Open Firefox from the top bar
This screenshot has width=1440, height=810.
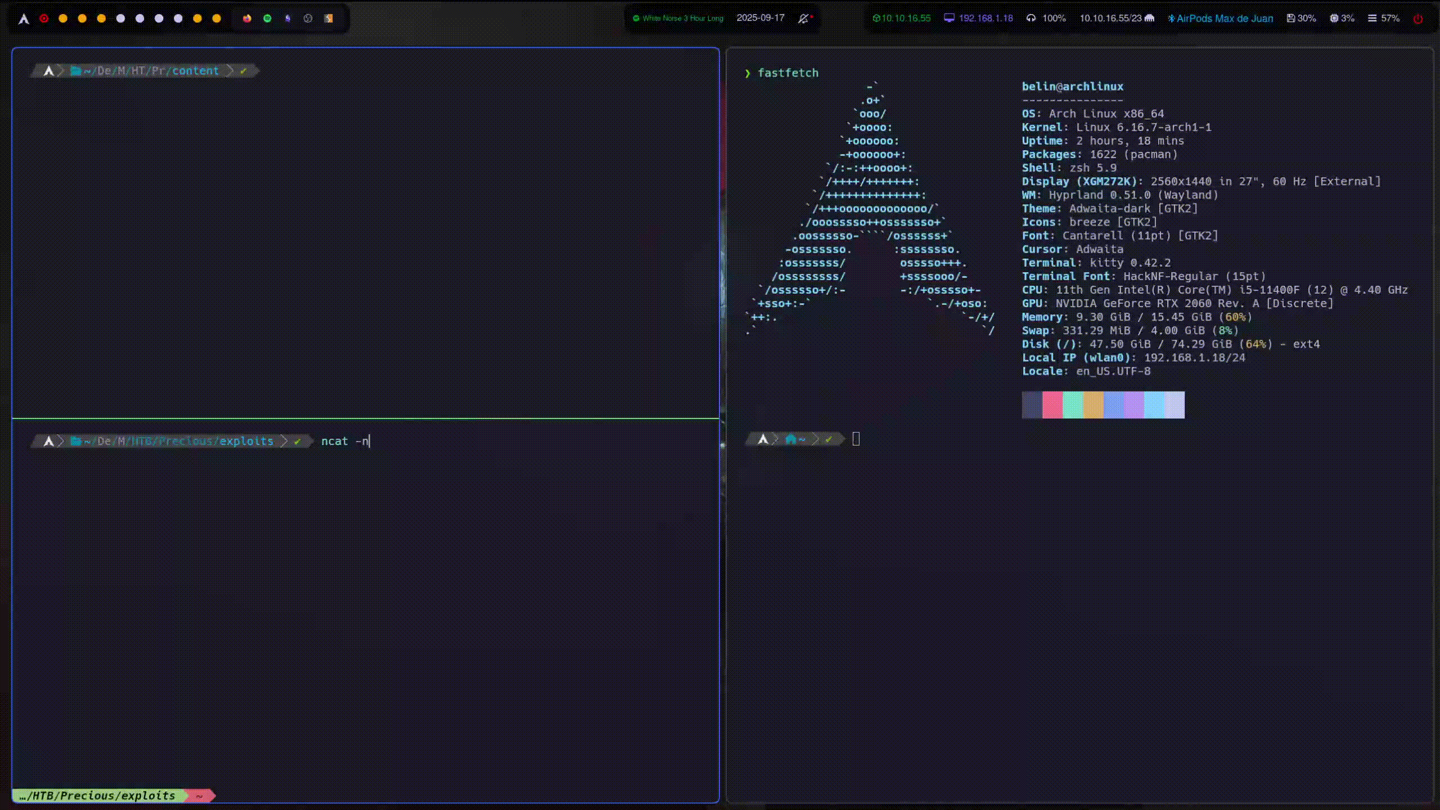pyautogui.click(x=247, y=19)
